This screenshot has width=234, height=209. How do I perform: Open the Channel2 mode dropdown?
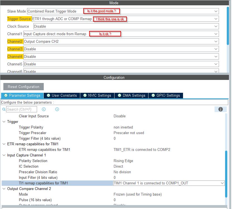pos(121,41)
